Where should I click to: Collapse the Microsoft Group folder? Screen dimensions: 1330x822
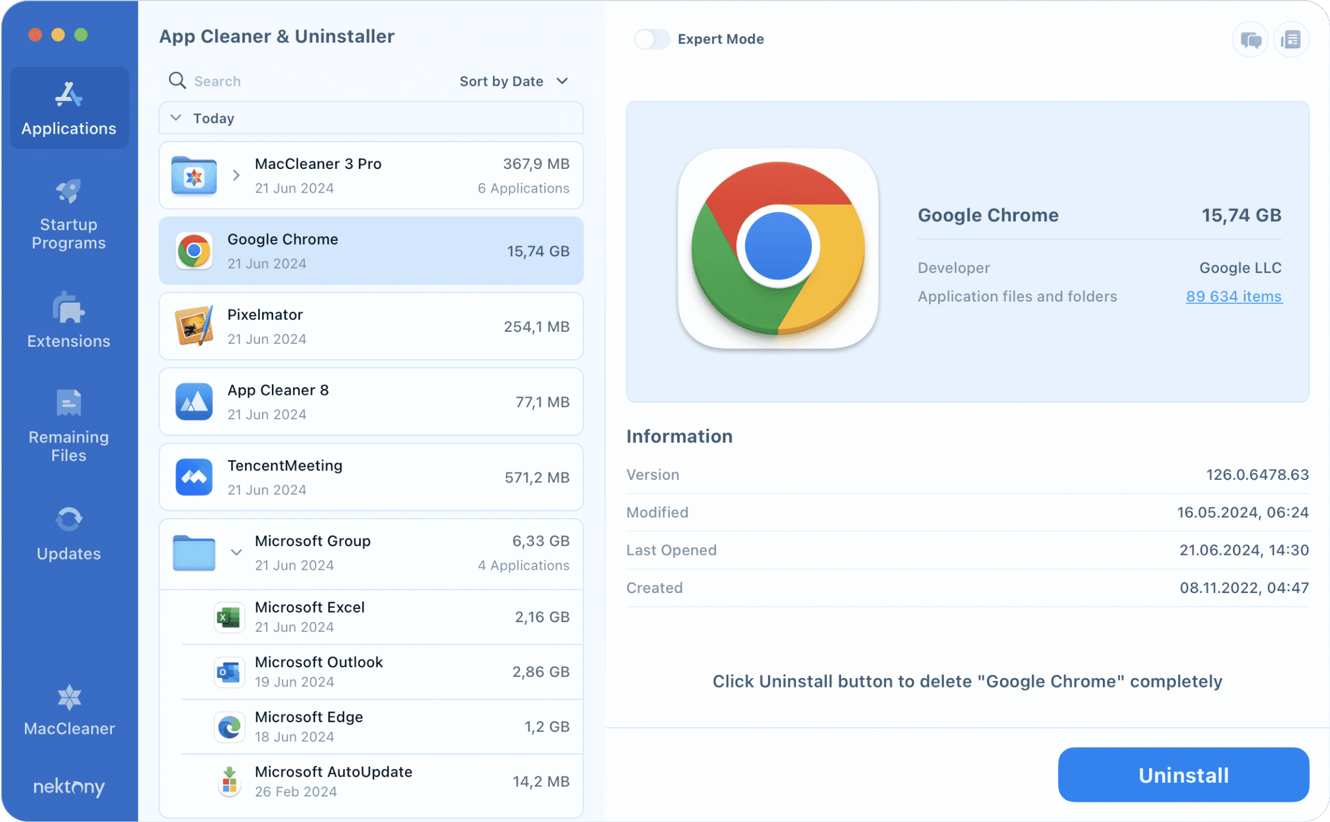[236, 553]
